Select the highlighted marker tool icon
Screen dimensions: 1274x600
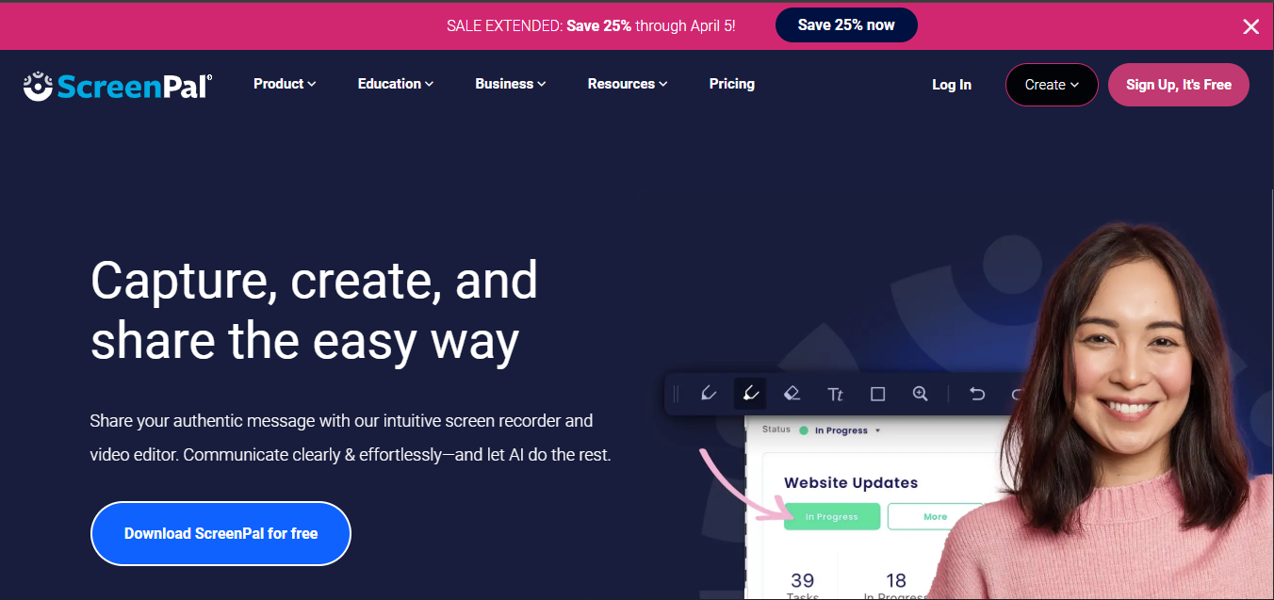coord(750,394)
